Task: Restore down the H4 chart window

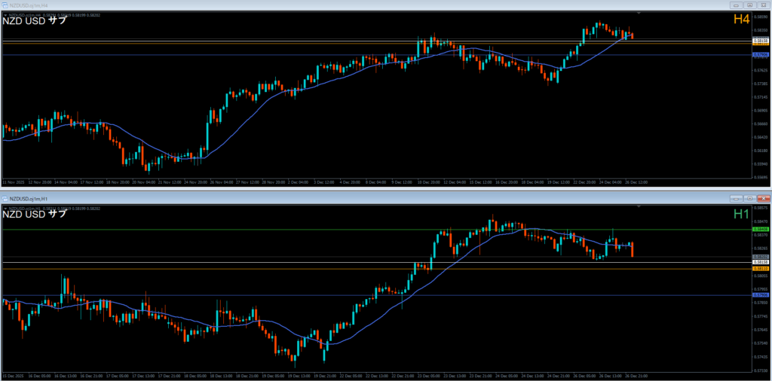Action: (x=749, y=5)
